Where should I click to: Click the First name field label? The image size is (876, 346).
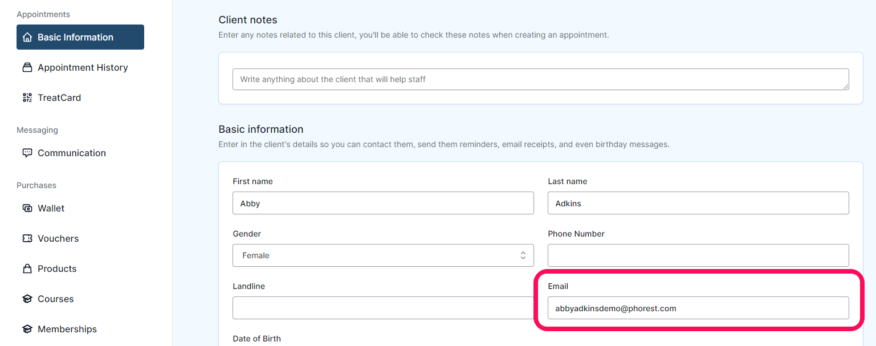tap(252, 181)
